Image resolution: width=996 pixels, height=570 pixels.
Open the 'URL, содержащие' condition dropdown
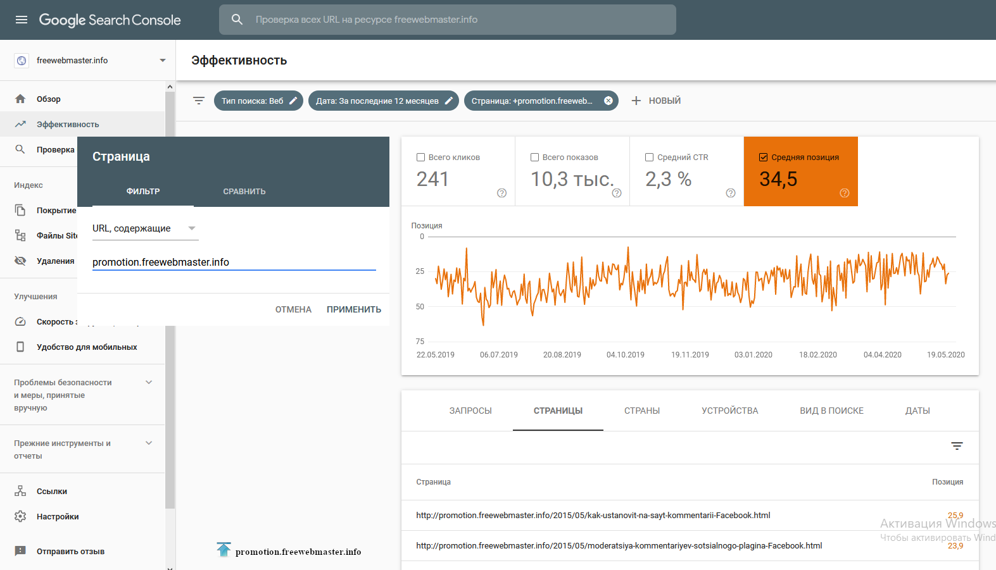[145, 228]
